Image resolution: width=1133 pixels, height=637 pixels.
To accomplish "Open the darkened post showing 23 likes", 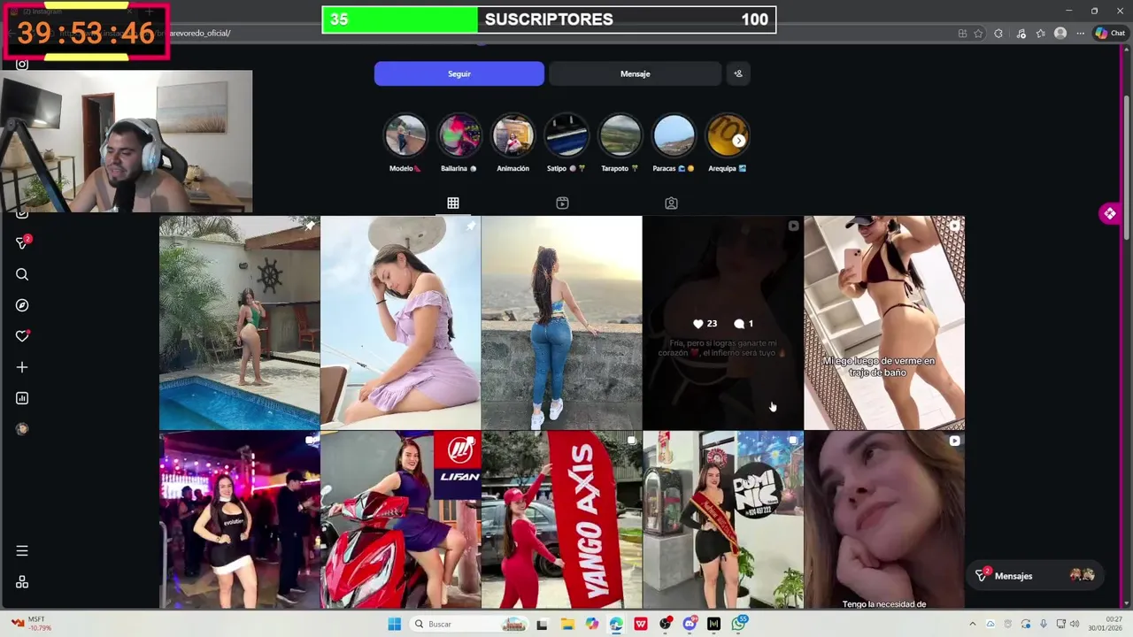I will [722, 323].
